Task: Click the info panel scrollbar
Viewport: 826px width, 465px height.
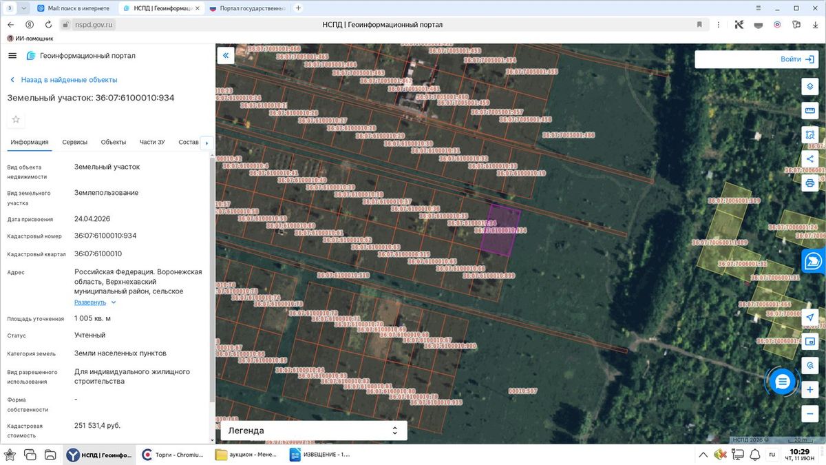Action: pos(211,279)
